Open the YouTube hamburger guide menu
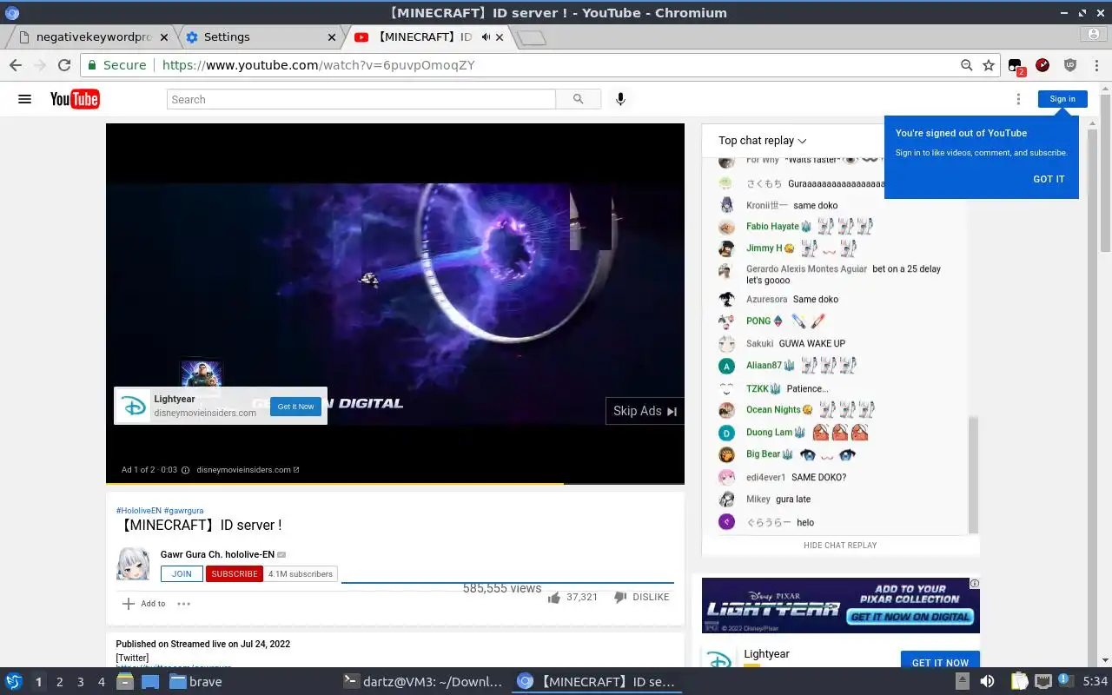 (x=24, y=99)
